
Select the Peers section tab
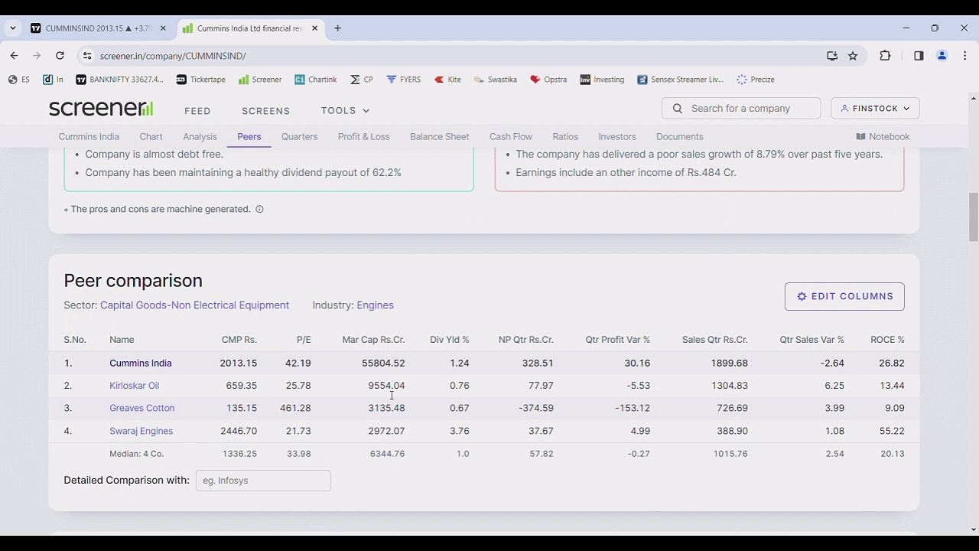[x=249, y=136]
